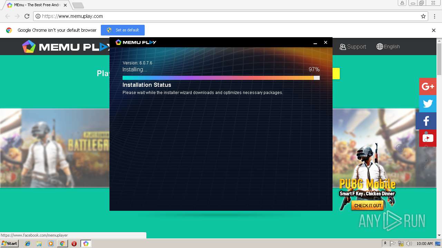View site information icon in address bar
This screenshot has width=442, height=248.
38,16
